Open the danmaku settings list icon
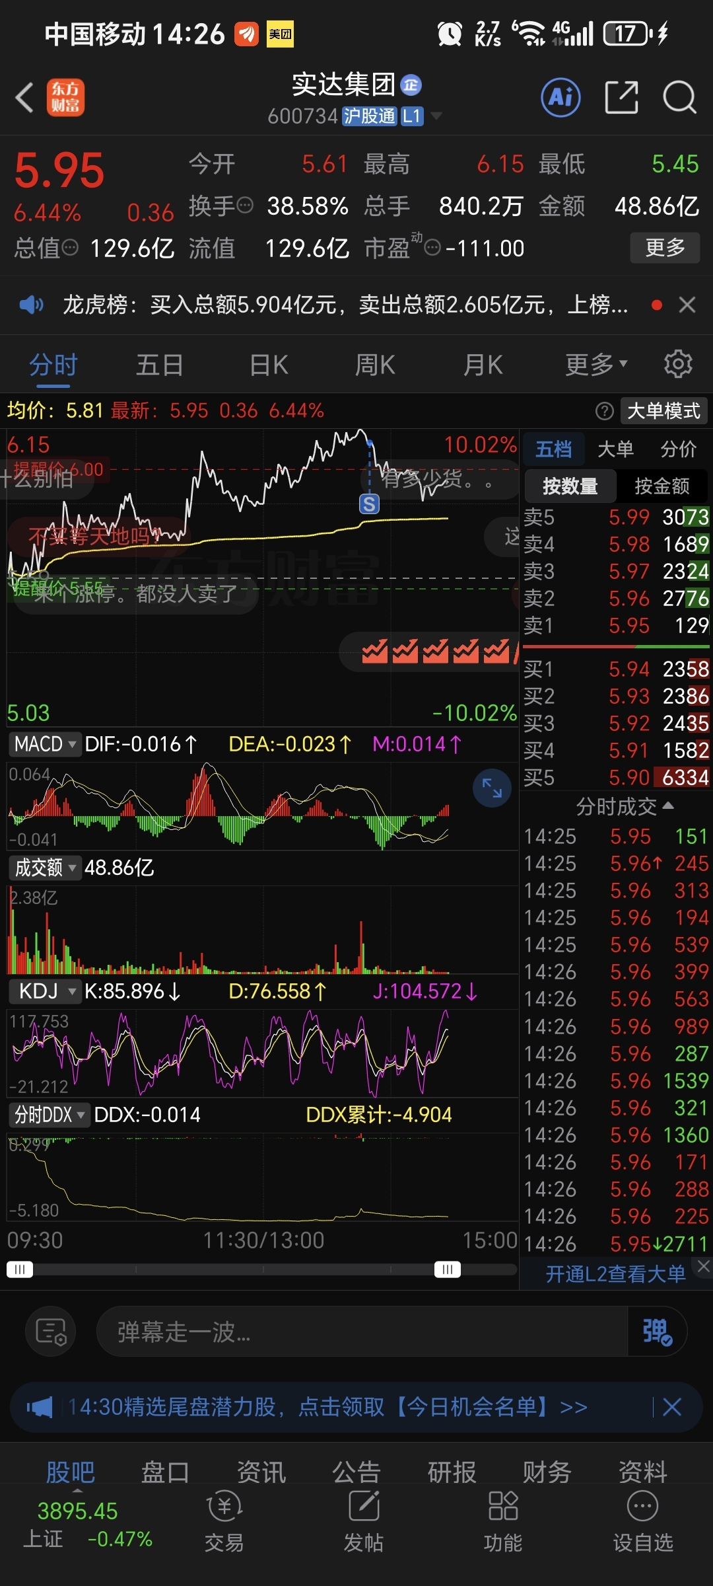The width and height of the screenshot is (713, 1586). pyautogui.click(x=51, y=1332)
